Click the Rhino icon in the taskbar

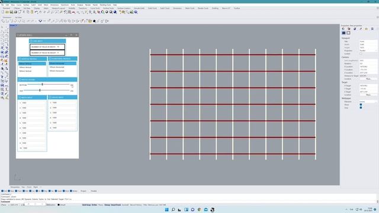coord(212,209)
